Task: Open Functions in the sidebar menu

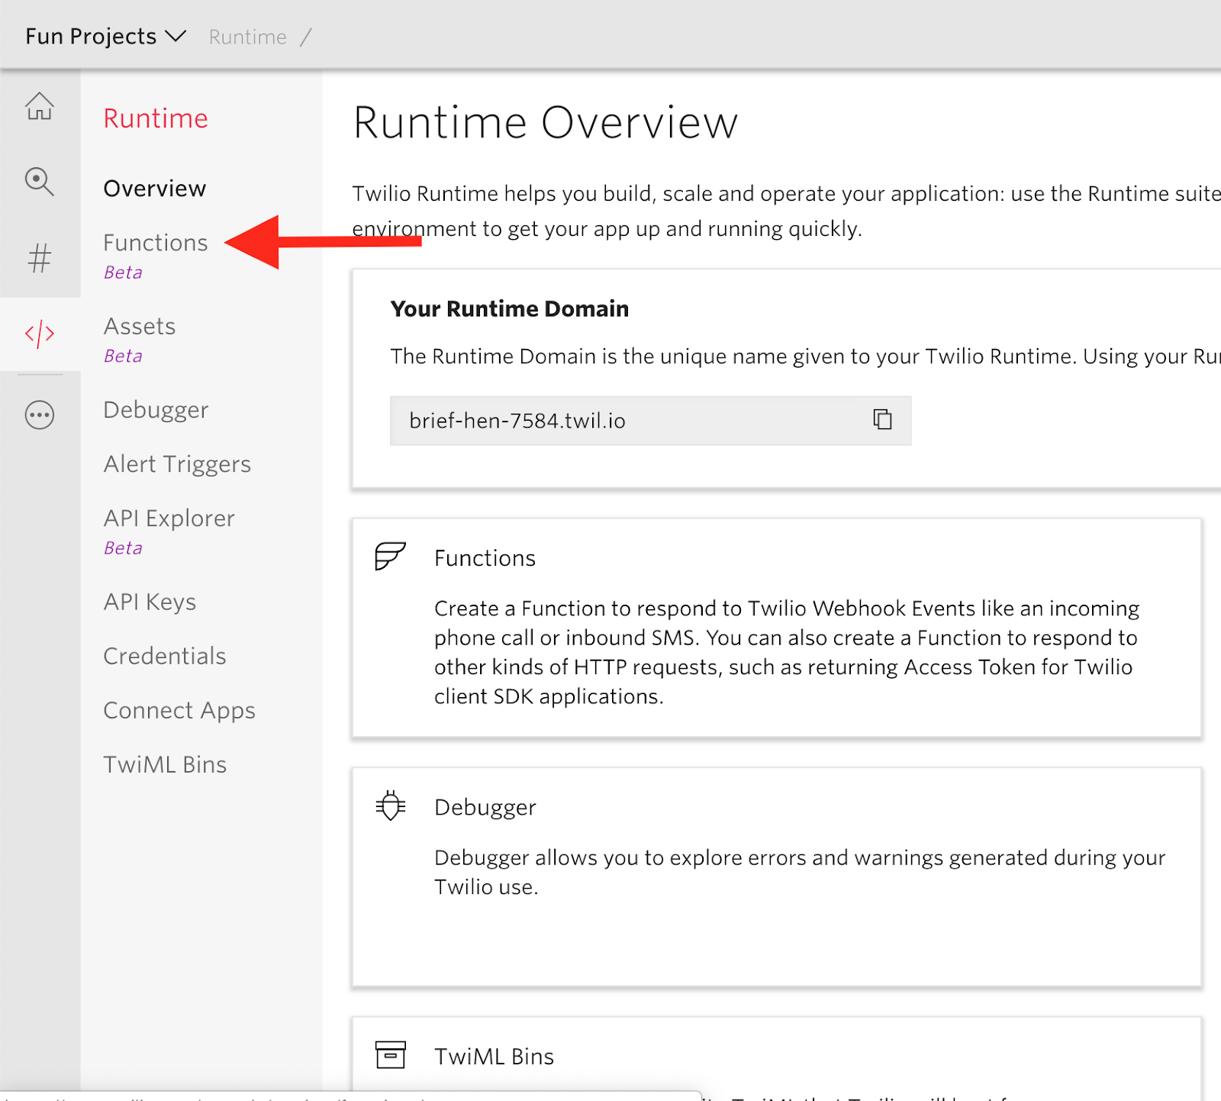Action: coord(156,243)
